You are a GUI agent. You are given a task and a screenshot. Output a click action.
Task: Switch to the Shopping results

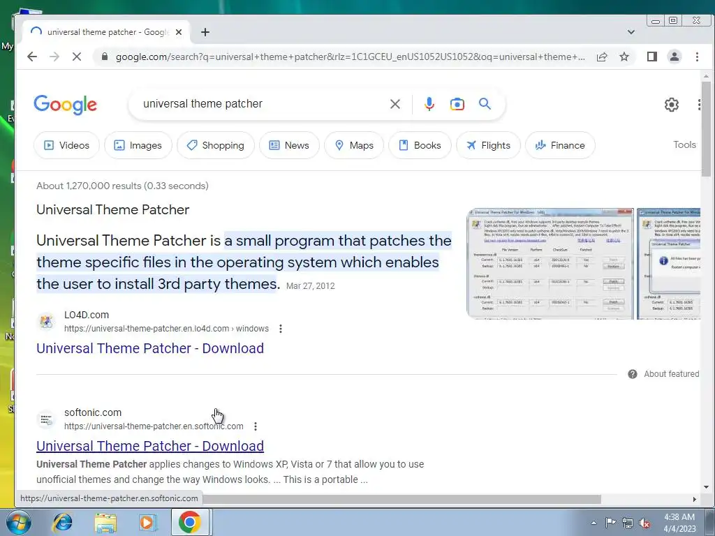pos(216,145)
